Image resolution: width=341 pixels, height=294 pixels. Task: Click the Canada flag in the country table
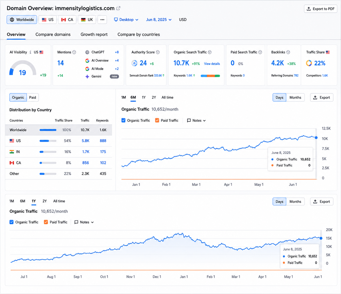12,163
